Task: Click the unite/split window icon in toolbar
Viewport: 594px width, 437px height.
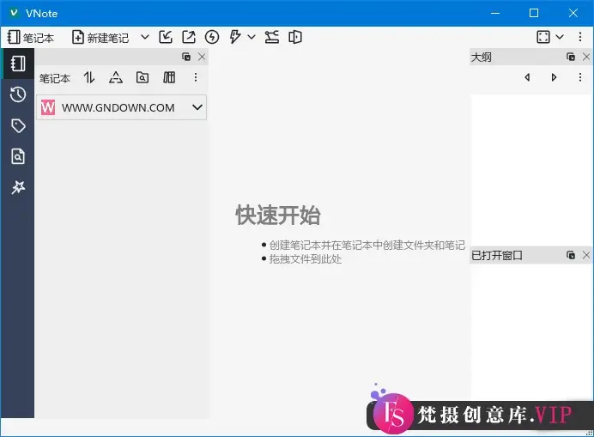Action: point(295,37)
